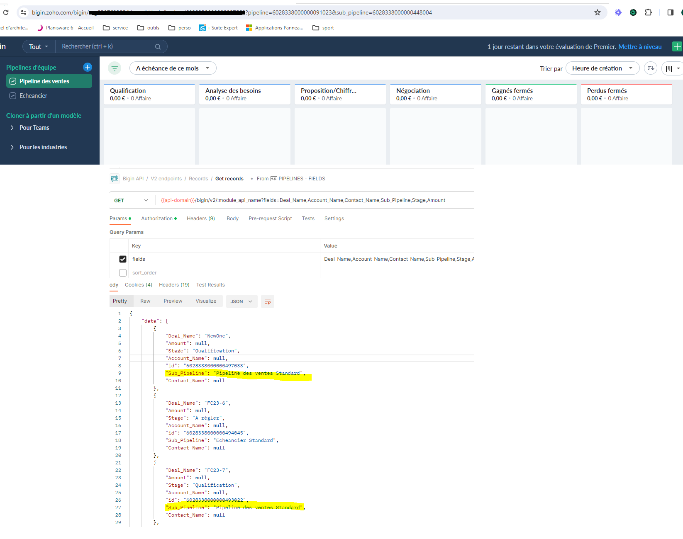683x539 pixels.
Task: Open the JSON format dropdown
Action: (241, 301)
